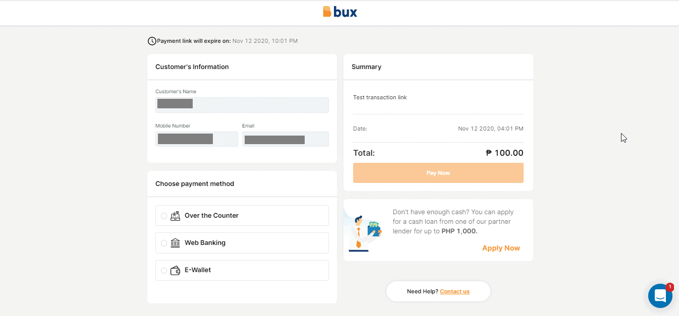679x316 pixels.
Task: Select the E-Wallet radio button
Action: coord(163,270)
